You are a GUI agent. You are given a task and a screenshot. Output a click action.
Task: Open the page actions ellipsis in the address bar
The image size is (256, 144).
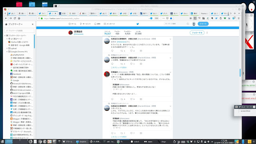pos(164,18)
